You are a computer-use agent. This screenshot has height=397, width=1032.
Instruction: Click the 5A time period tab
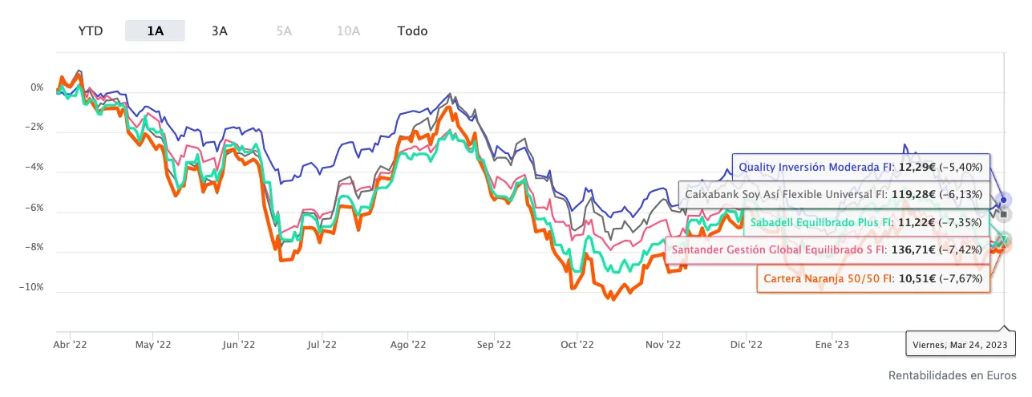coord(284,31)
